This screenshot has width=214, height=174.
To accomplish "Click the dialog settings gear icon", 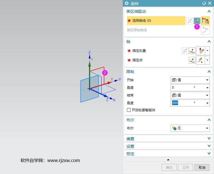I will [x=127, y=3].
